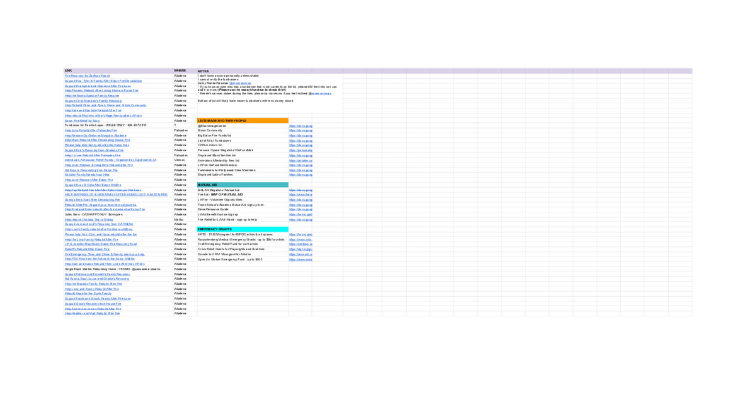Screen dimensions: 756x397
Task: Click the URL for Dena Resource Guide
Action: coord(301,209)
